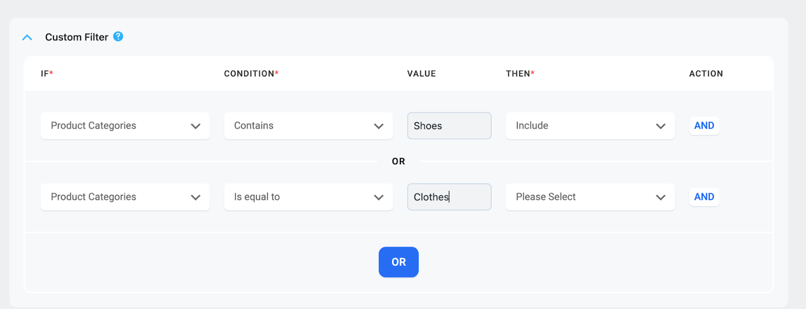Collapse the Custom Filter section chevron
Viewport: 806px width, 309px height.
(x=27, y=38)
